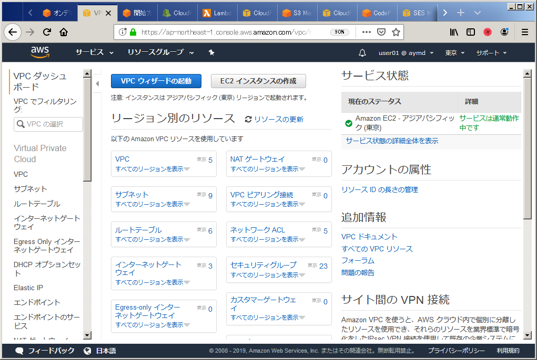Click リソースの更新 link
The image size is (537, 360).
point(279,119)
